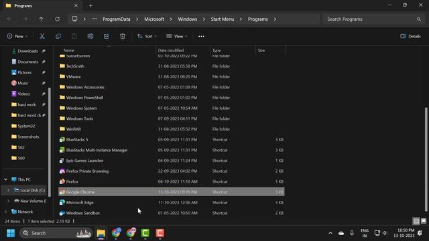Unpin Downloads via its pin icon
Viewport: 429px width, 241px height.
pos(44,51)
